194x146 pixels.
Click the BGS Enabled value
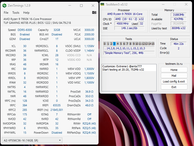(x=25, y=34)
